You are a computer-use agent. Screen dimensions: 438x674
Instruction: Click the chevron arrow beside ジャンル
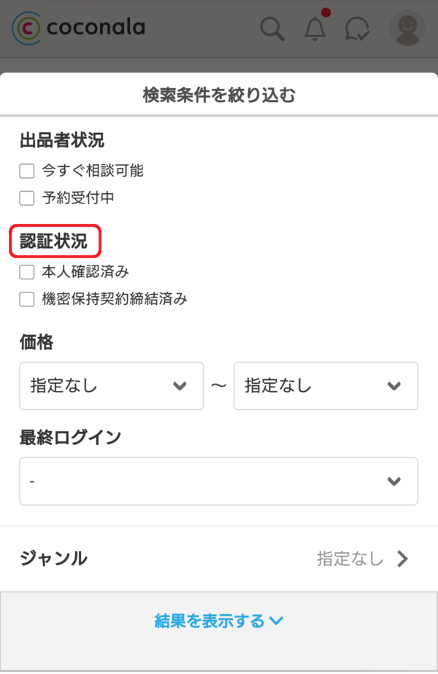[x=403, y=559]
